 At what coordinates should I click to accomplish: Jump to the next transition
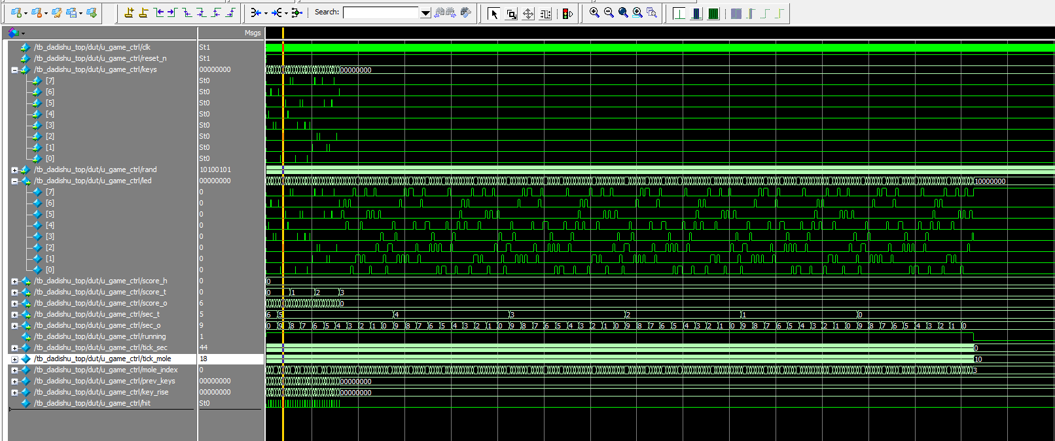[172, 12]
